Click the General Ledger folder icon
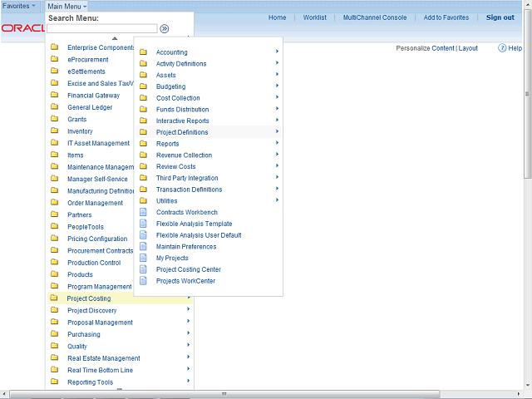The image size is (532, 399). (x=54, y=107)
